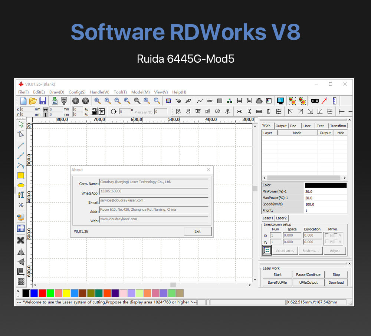Click the Import icon with the green arrow

coord(55,101)
